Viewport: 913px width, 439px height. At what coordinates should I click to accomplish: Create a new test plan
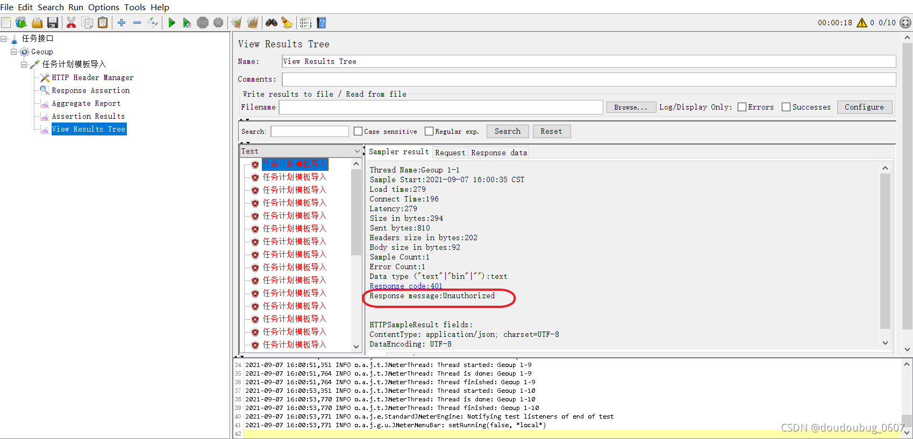coord(6,23)
